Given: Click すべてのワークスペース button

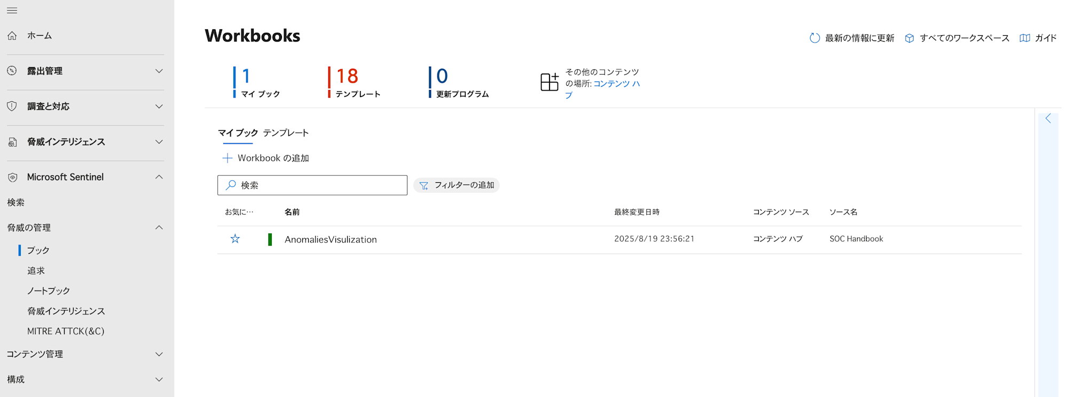Looking at the screenshot, I should tap(957, 38).
